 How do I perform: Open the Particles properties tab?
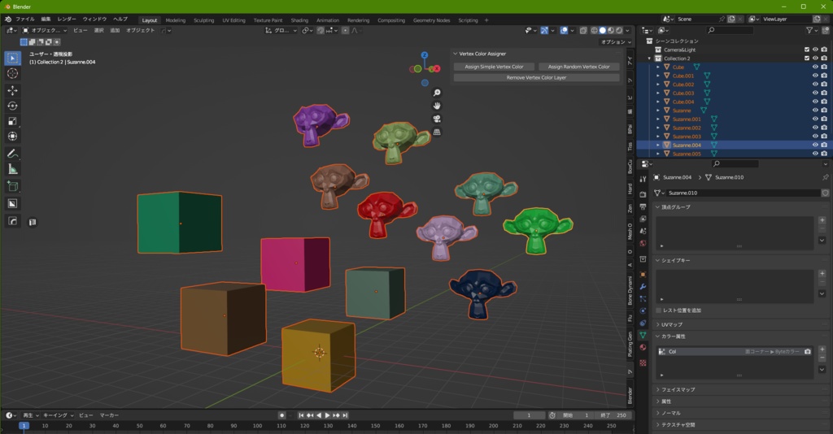click(x=643, y=299)
